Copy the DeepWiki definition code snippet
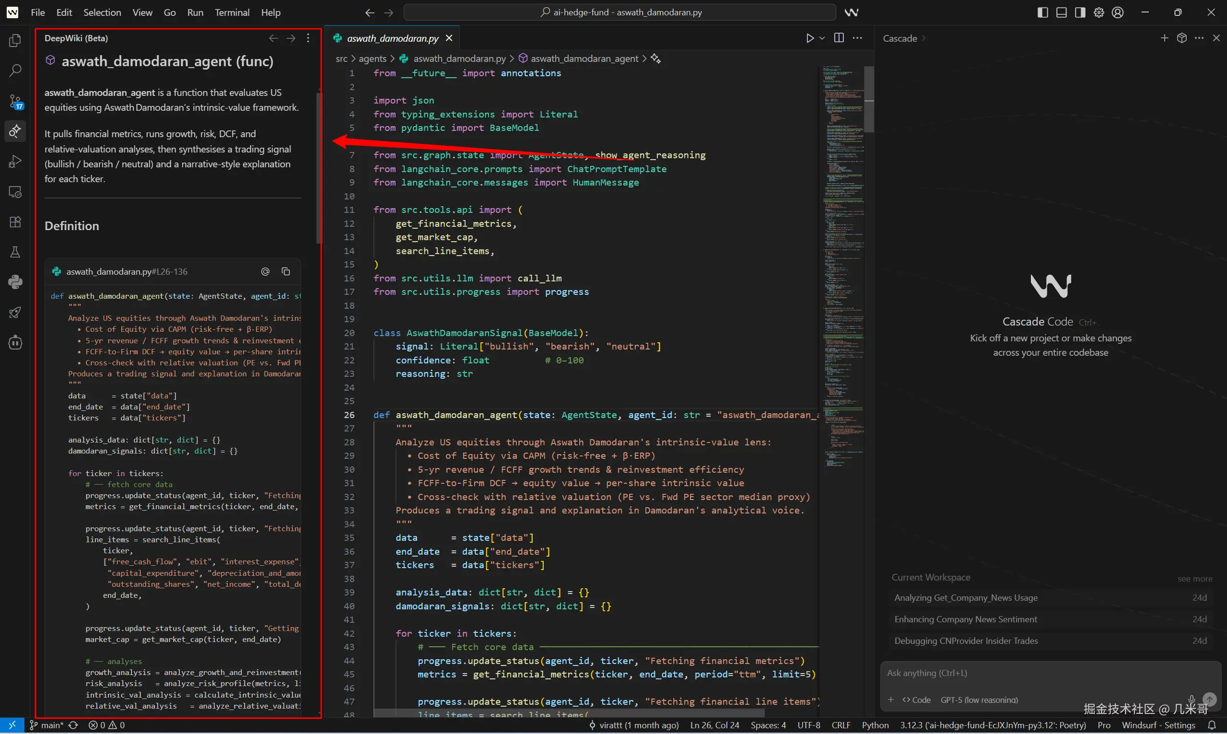The image size is (1227, 734). (285, 271)
